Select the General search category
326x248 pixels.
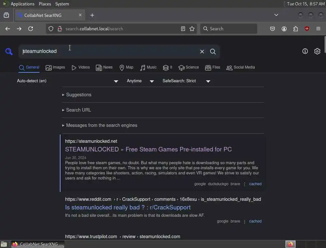[x=29, y=68]
